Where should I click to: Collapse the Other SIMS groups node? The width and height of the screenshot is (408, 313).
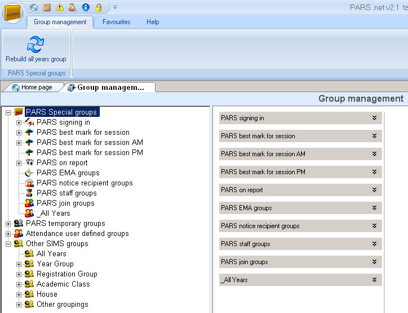tap(8, 244)
